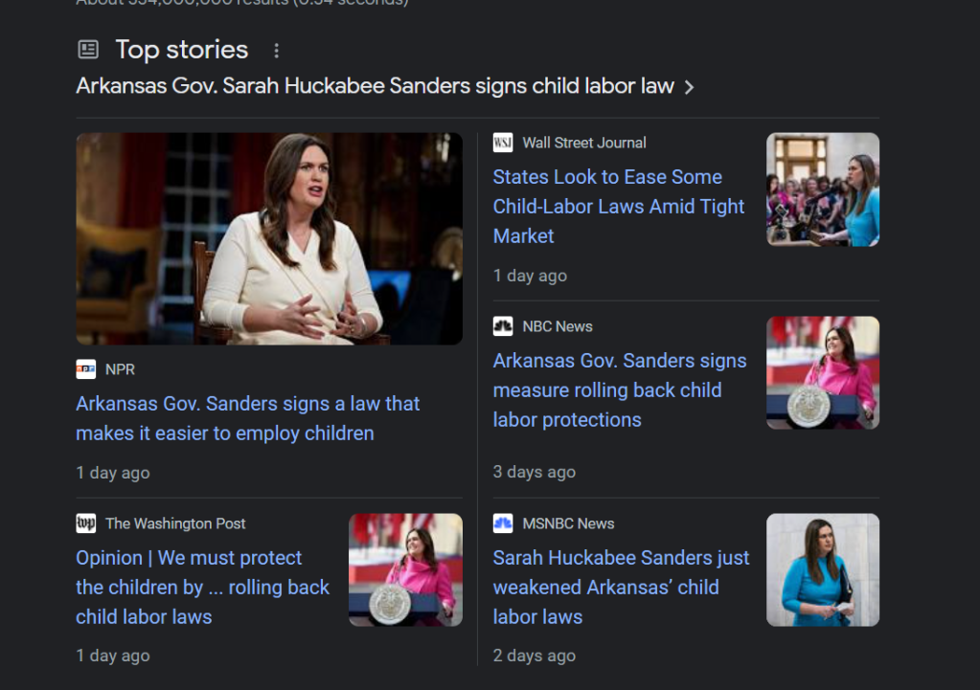Click the MSNBC News story thumbnail
Screen dimensions: 980x690
point(822,569)
